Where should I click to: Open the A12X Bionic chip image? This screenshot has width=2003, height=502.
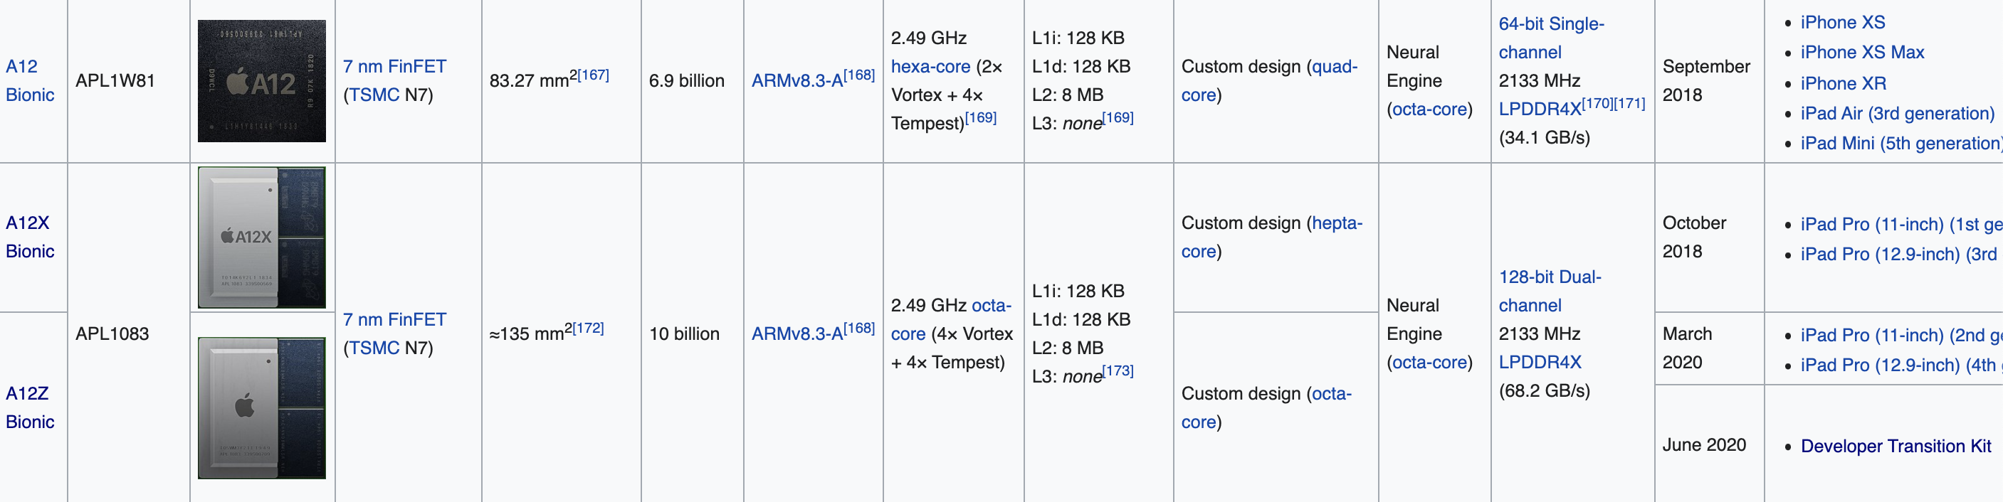261,237
